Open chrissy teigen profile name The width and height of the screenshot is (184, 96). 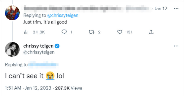click(x=38, y=46)
